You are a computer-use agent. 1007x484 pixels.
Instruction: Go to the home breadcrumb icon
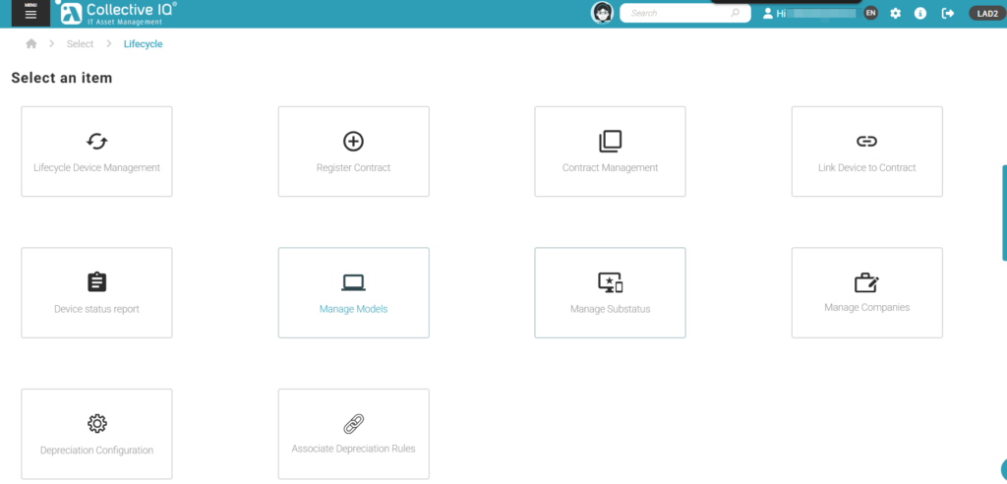[x=31, y=44]
